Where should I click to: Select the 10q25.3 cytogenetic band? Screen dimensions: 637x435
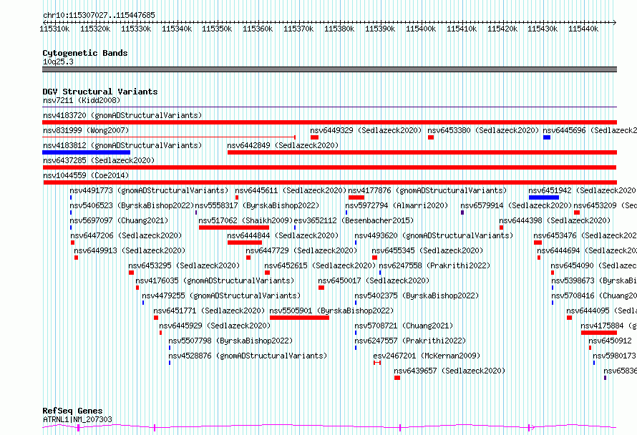click(329, 69)
